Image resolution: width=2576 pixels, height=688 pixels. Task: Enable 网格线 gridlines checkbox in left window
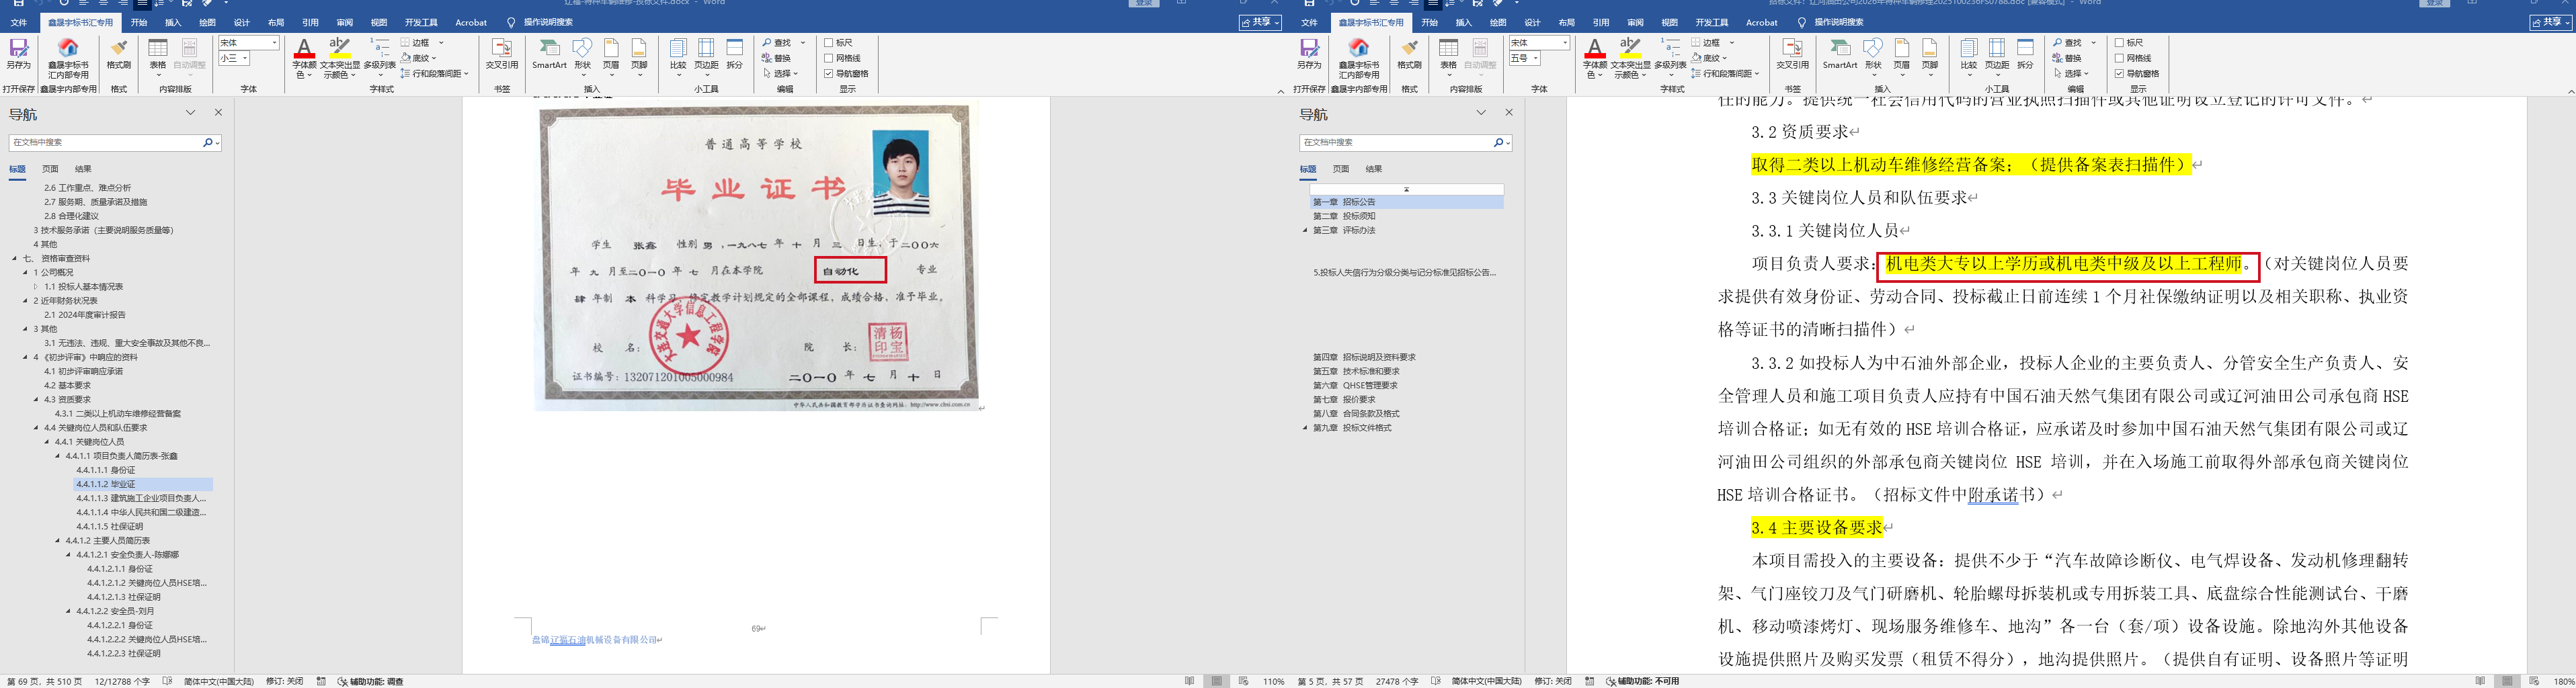click(x=829, y=58)
